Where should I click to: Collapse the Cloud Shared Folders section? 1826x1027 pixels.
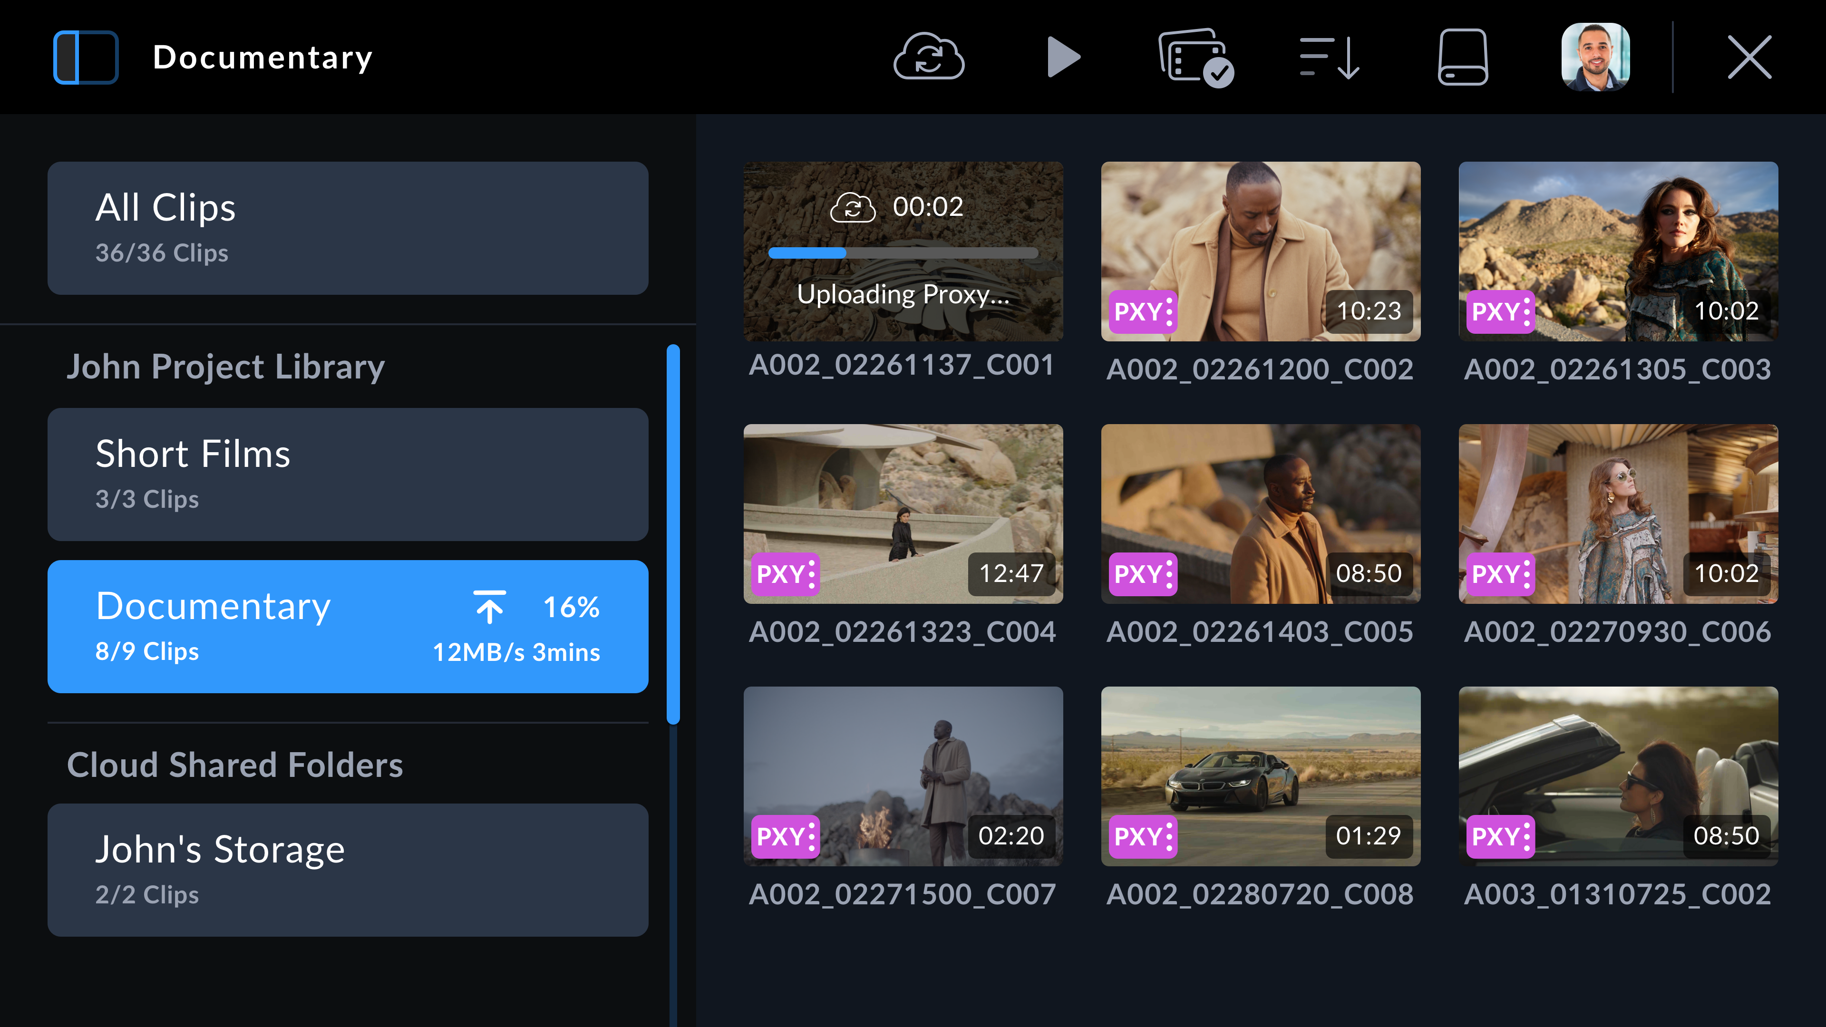pyautogui.click(x=234, y=765)
